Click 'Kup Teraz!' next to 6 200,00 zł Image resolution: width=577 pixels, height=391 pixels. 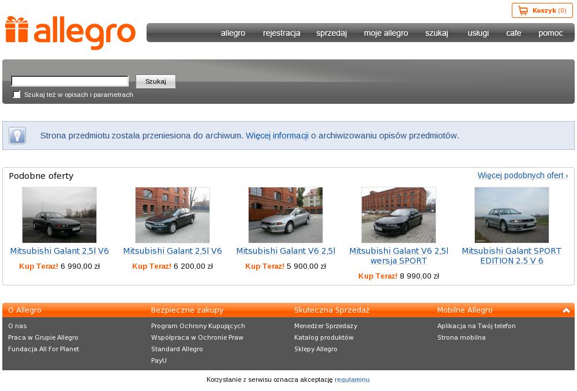pos(152,266)
